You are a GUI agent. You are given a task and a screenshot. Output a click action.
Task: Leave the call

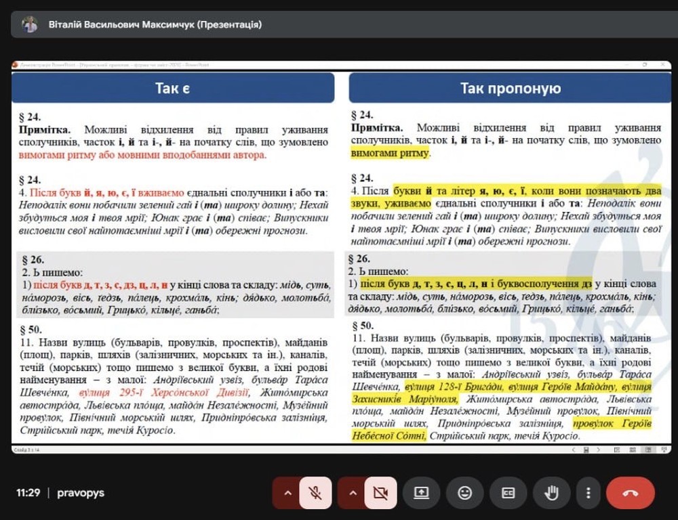[630, 493]
